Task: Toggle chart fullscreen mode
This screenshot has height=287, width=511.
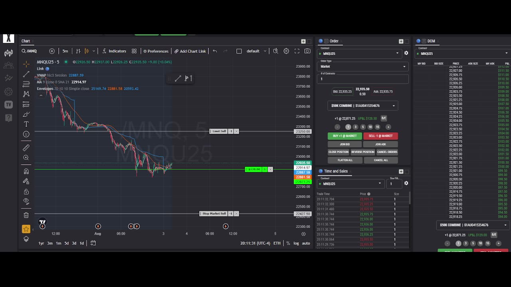Action: pos(297,51)
